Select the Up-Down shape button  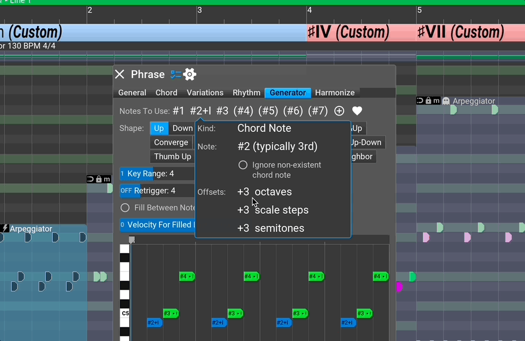[x=368, y=142]
